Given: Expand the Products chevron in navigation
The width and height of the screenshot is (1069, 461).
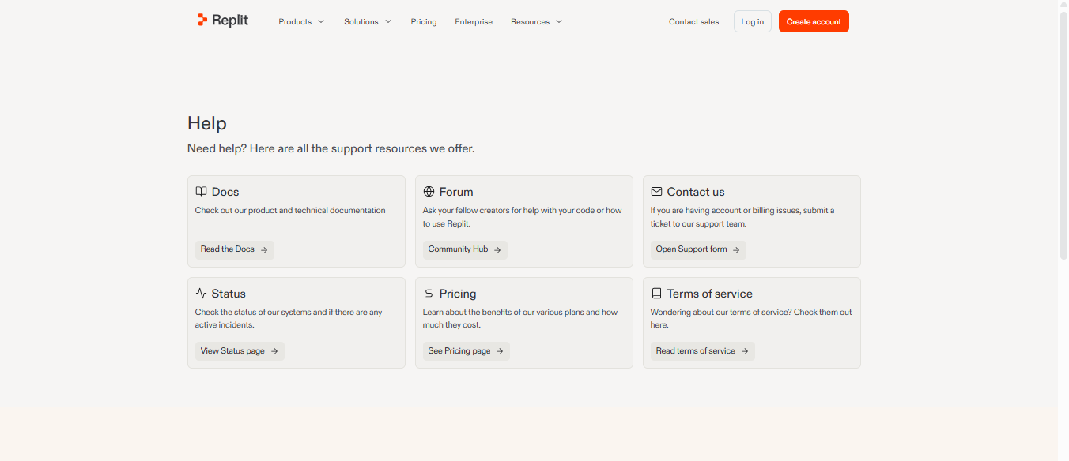Looking at the screenshot, I should click(x=321, y=21).
